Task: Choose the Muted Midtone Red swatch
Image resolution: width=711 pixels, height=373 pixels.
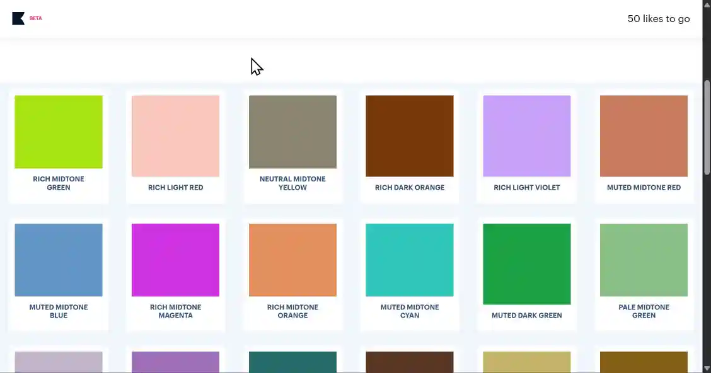Action: pos(644,136)
